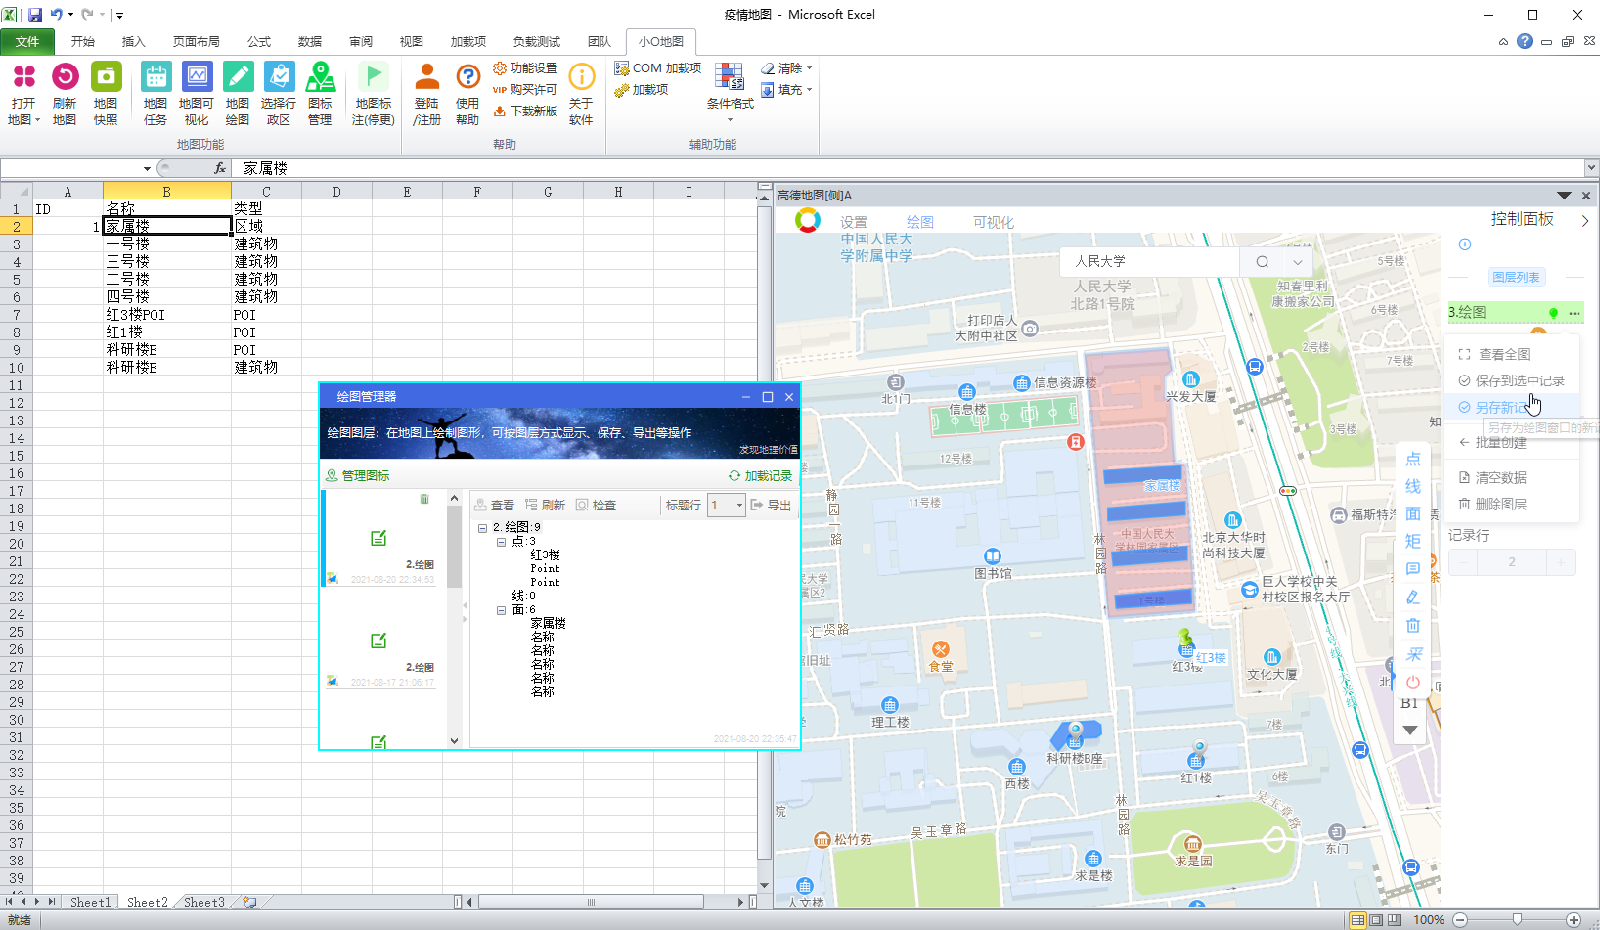Expand the 清除 clear dropdown

809,68
